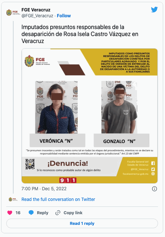The height and width of the screenshot is (237, 165).
Task: Follow the FGE_Veracruz account
Action: coord(64,16)
